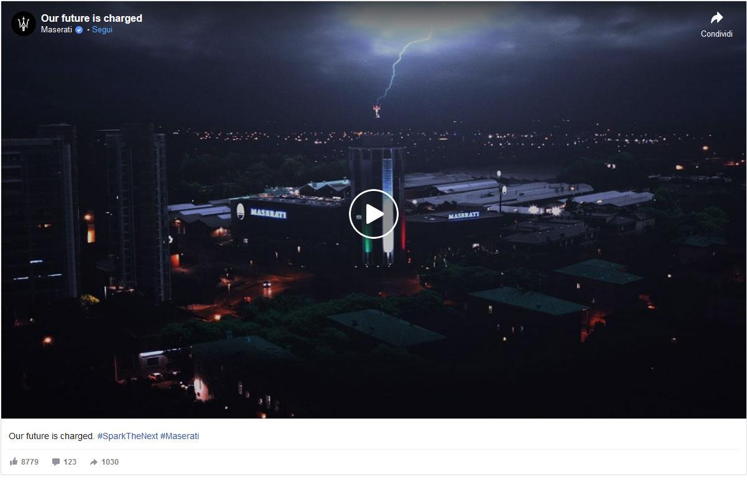Image resolution: width=747 pixels, height=482 pixels.
Task: View the 123 comments count
Action: coord(70,462)
